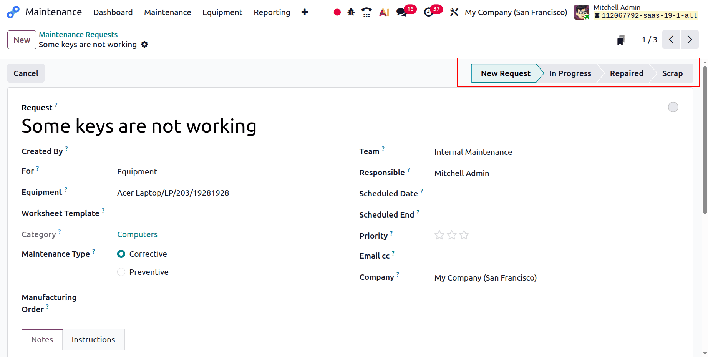
Task: Open My Company (San Francisco) switcher
Action: (516, 12)
